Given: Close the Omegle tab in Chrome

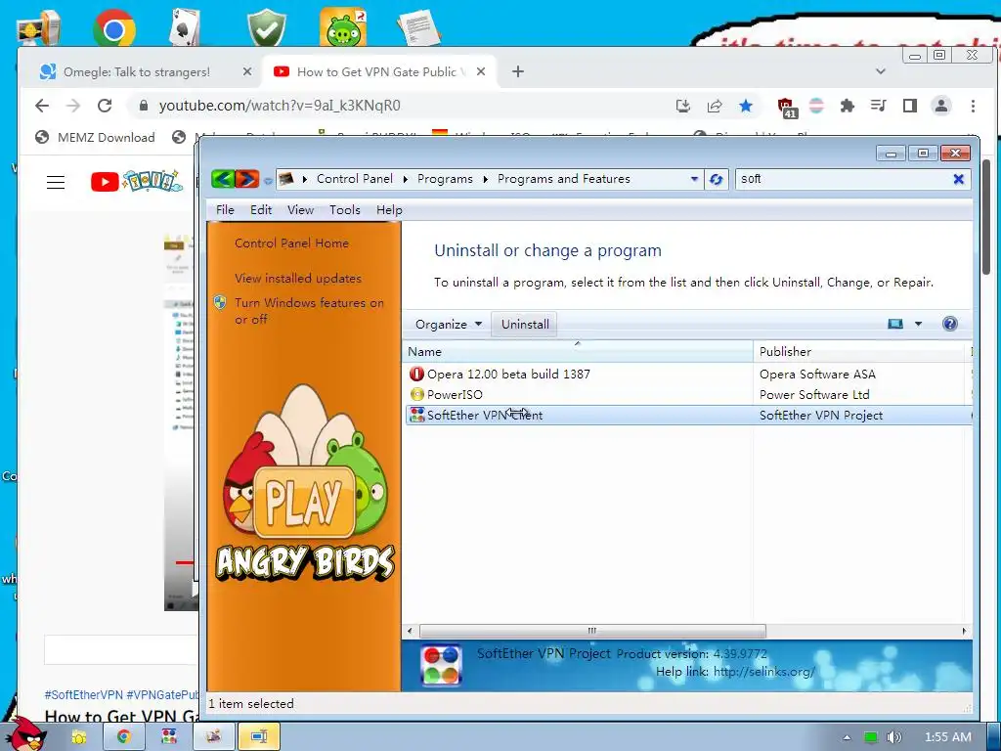Looking at the screenshot, I should click(247, 72).
